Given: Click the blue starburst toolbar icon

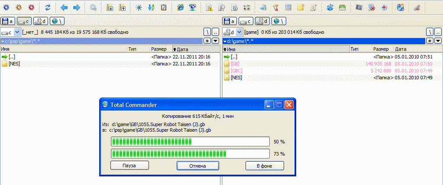Looking at the screenshot, I should click(139, 7).
